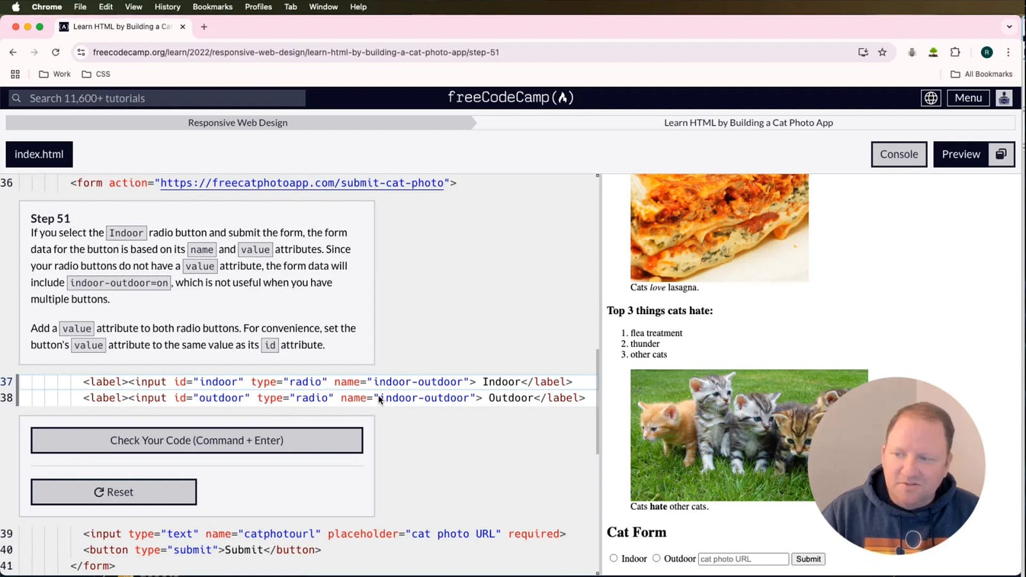
Task: Open site information icon in address bar
Action: coord(81,53)
